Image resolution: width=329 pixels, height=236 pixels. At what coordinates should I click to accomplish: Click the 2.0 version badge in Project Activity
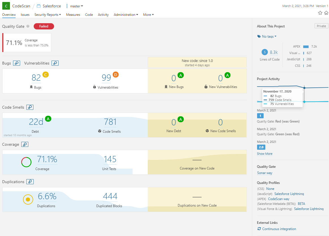tap(261, 147)
